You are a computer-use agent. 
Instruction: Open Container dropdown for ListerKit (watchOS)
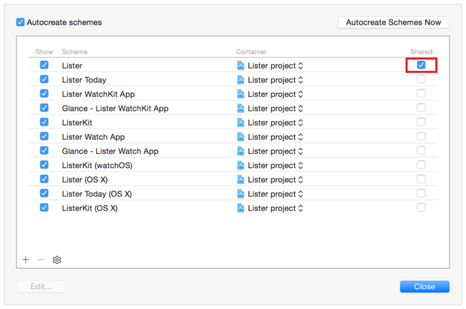pos(270,165)
